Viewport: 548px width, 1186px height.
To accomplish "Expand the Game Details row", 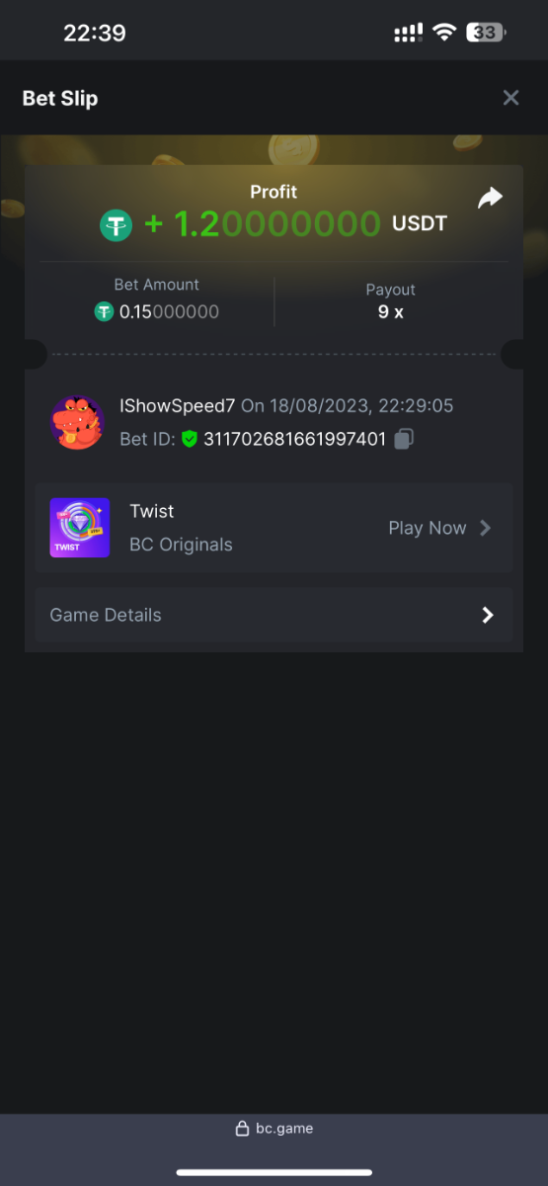I will point(274,615).
